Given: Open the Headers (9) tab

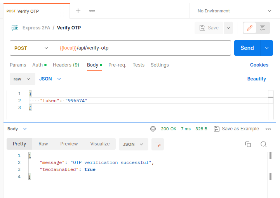Looking at the screenshot, I should tap(66, 65).
